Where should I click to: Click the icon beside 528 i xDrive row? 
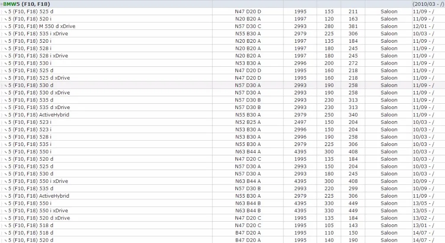point(5,56)
